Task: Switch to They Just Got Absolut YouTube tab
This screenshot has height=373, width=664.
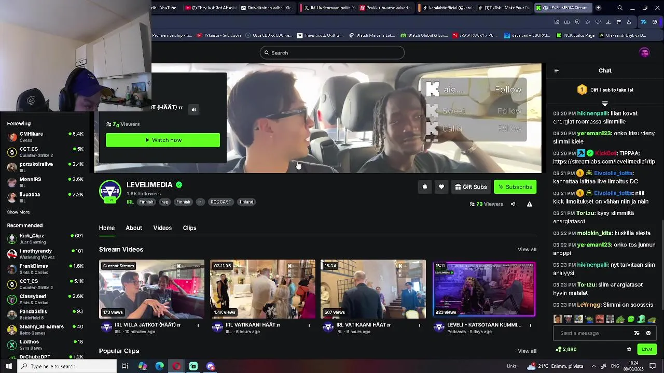Action: pyautogui.click(x=211, y=8)
